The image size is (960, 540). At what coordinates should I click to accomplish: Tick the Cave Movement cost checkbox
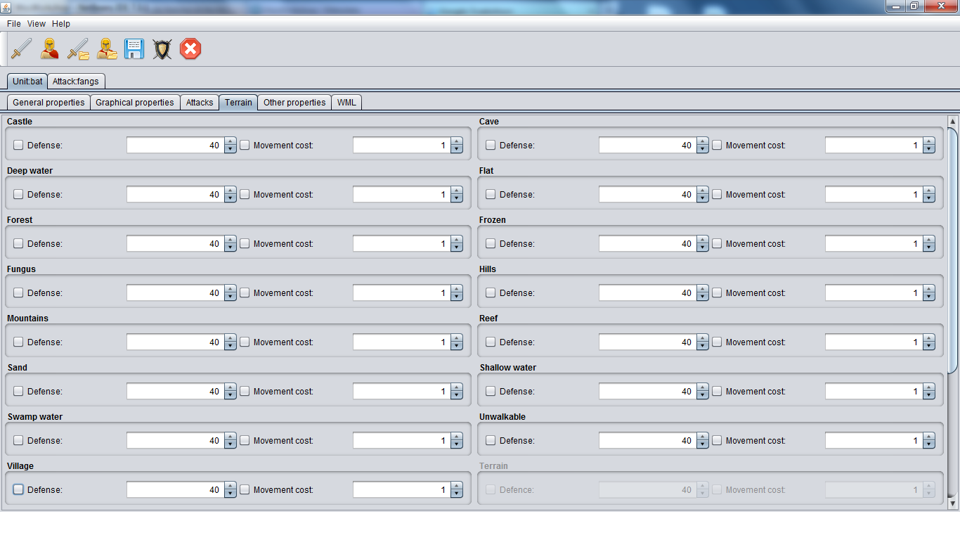click(x=717, y=146)
